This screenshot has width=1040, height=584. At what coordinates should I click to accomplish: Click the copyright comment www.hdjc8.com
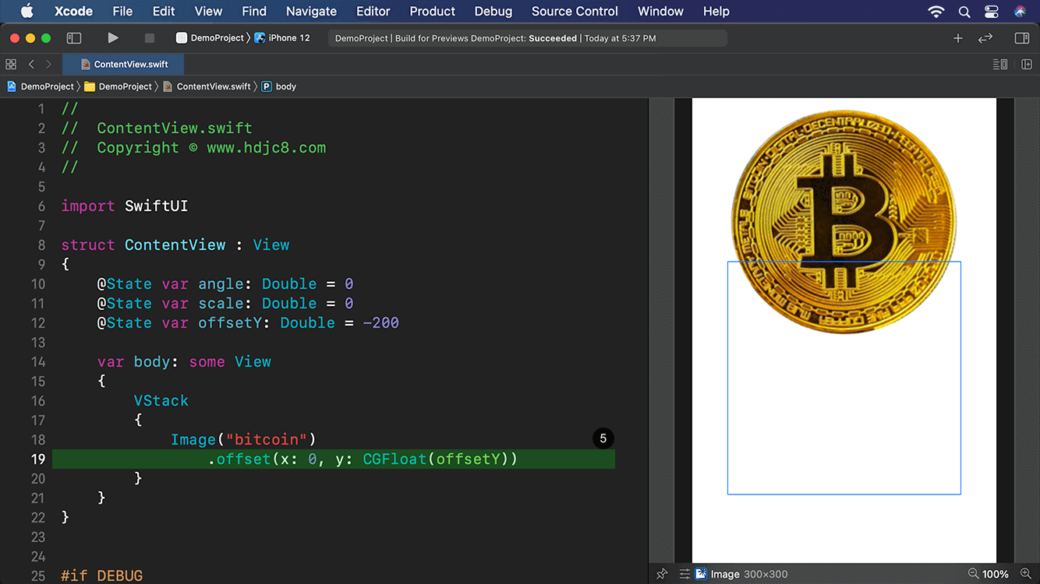266,147
